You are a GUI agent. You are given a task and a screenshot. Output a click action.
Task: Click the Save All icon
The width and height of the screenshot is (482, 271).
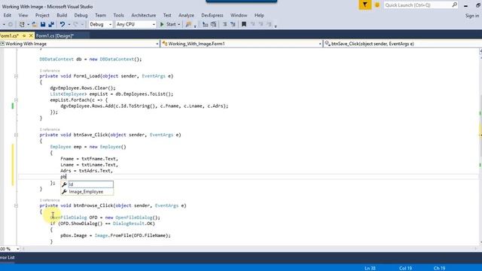coord(51,24)
